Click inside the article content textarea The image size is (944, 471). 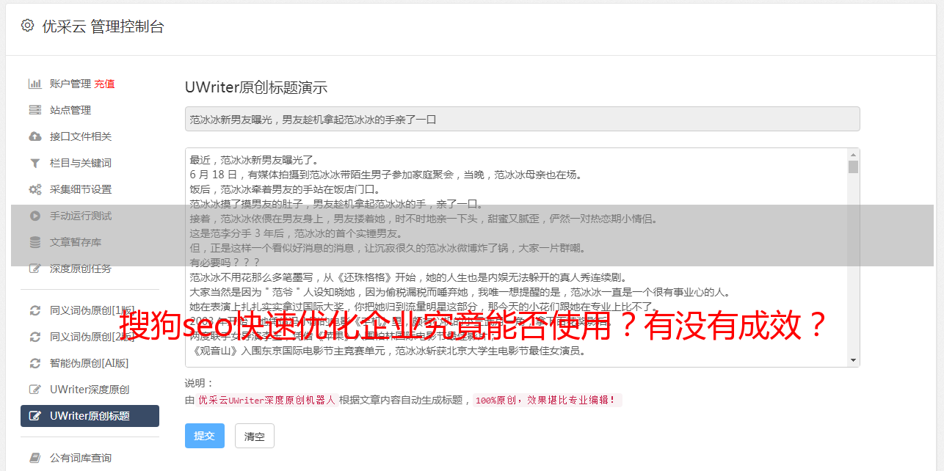[516, 258]
